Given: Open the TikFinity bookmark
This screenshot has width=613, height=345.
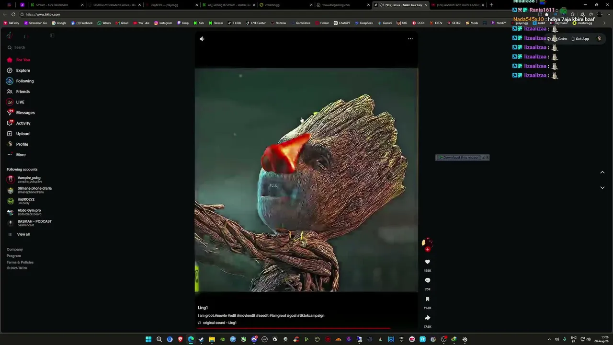Looking at the screenshot, I should click(x=11, y=23).
